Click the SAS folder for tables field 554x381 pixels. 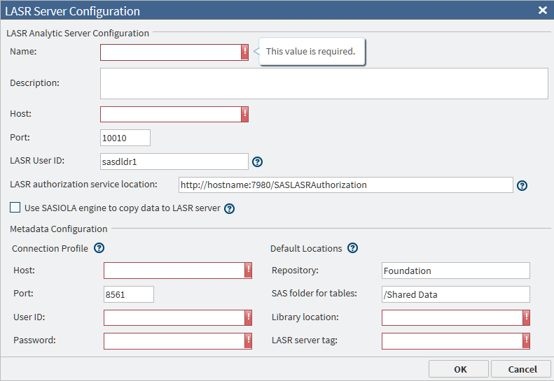point(455,294)
